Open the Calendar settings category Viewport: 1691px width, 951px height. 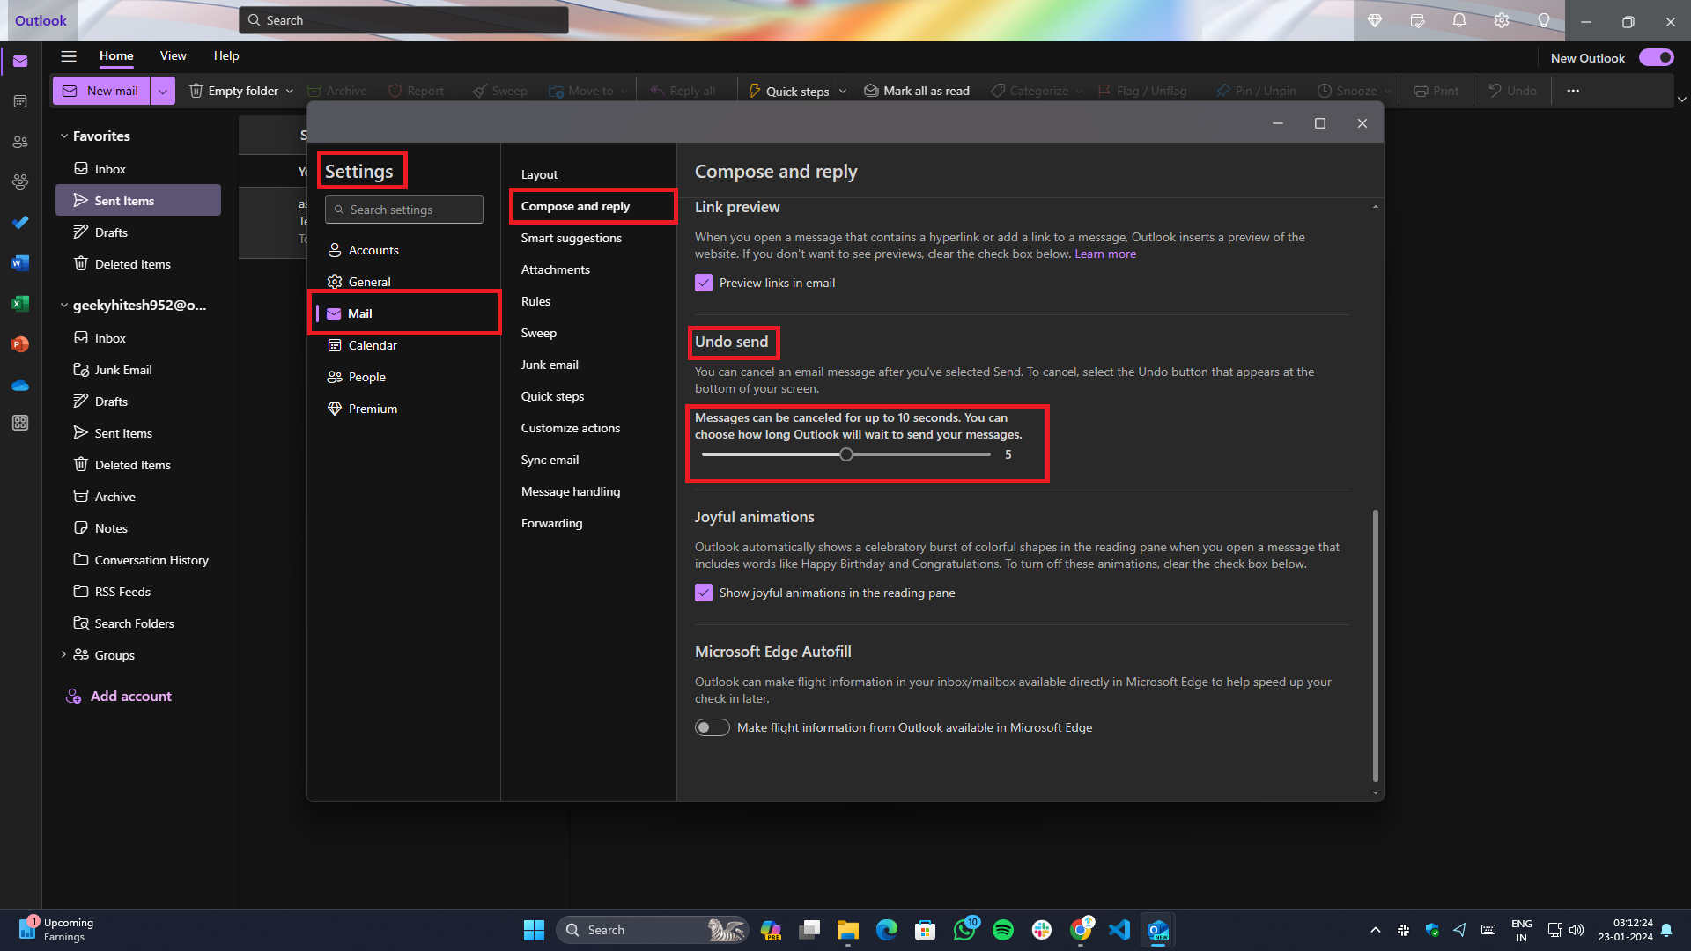[404, 345]
